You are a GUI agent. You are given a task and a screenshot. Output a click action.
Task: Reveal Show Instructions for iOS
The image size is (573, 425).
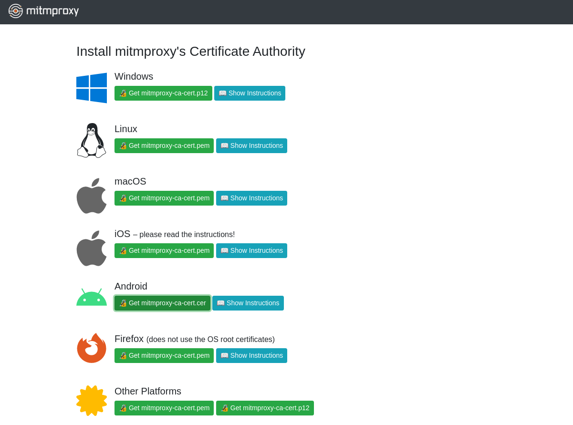[251, 251]
